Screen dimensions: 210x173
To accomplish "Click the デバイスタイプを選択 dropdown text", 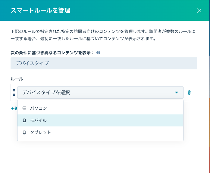I will coord(46,93).
